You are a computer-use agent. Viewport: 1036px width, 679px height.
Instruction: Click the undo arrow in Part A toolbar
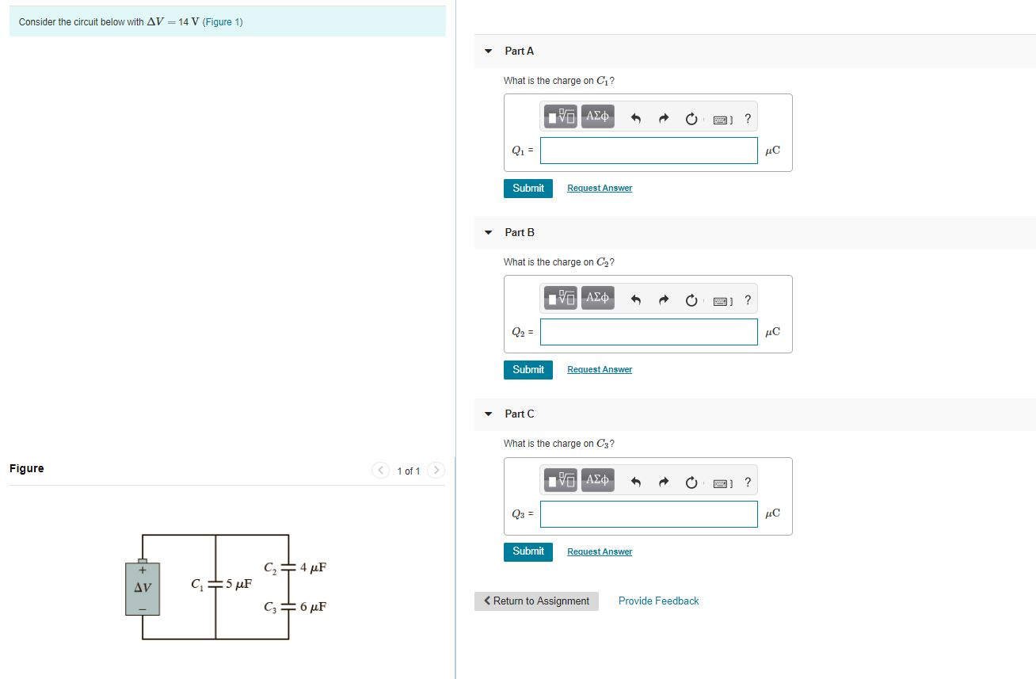635,119
